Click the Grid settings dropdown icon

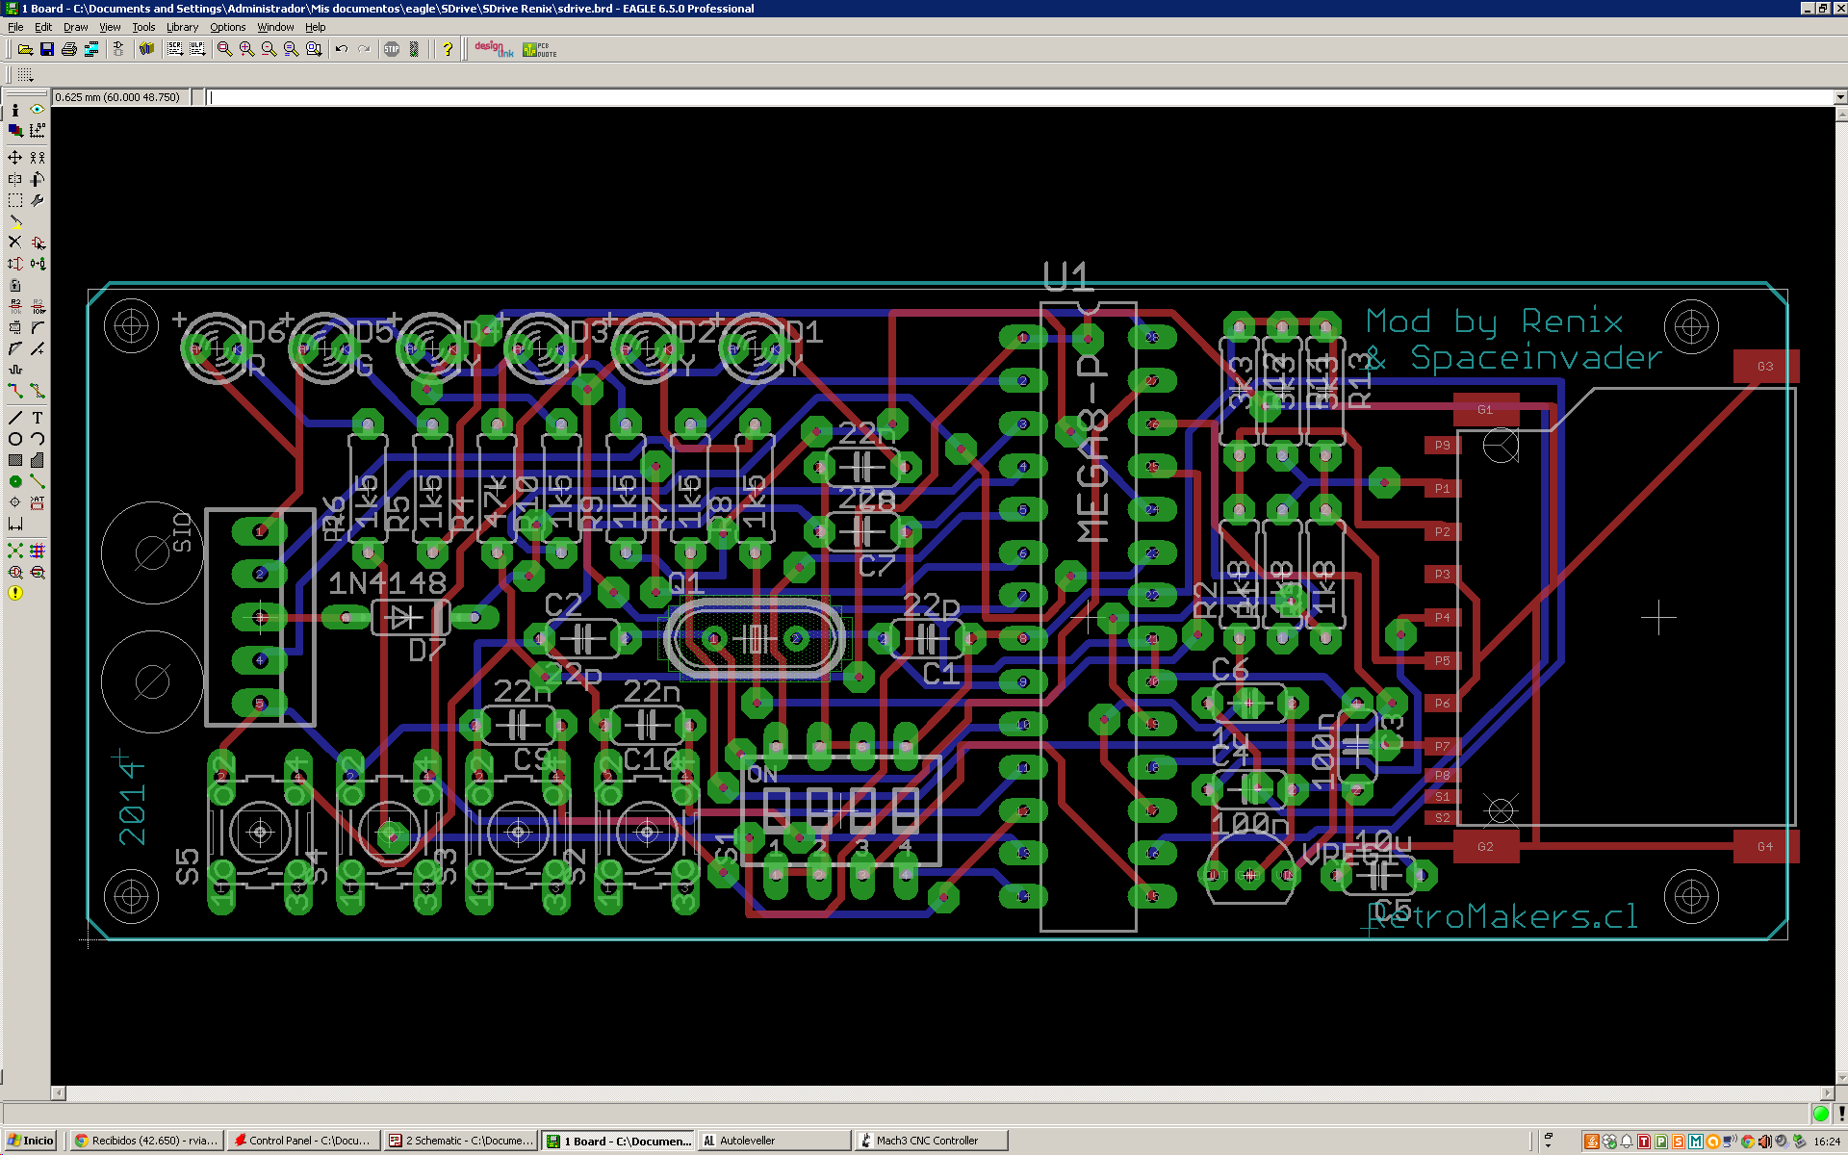(25, 75)
